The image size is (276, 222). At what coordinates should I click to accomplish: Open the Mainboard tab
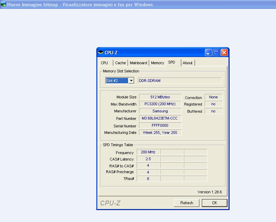click(138, 63)
